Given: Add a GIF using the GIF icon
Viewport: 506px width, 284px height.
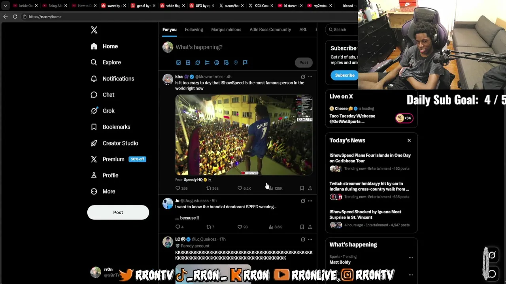Looking at the screenshot, I should pos(188,62).
